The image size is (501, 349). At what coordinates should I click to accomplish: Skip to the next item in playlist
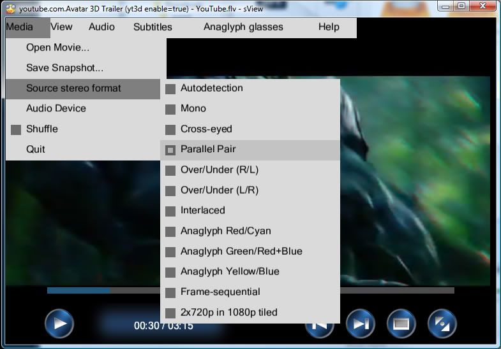click(x=361, y=324)
